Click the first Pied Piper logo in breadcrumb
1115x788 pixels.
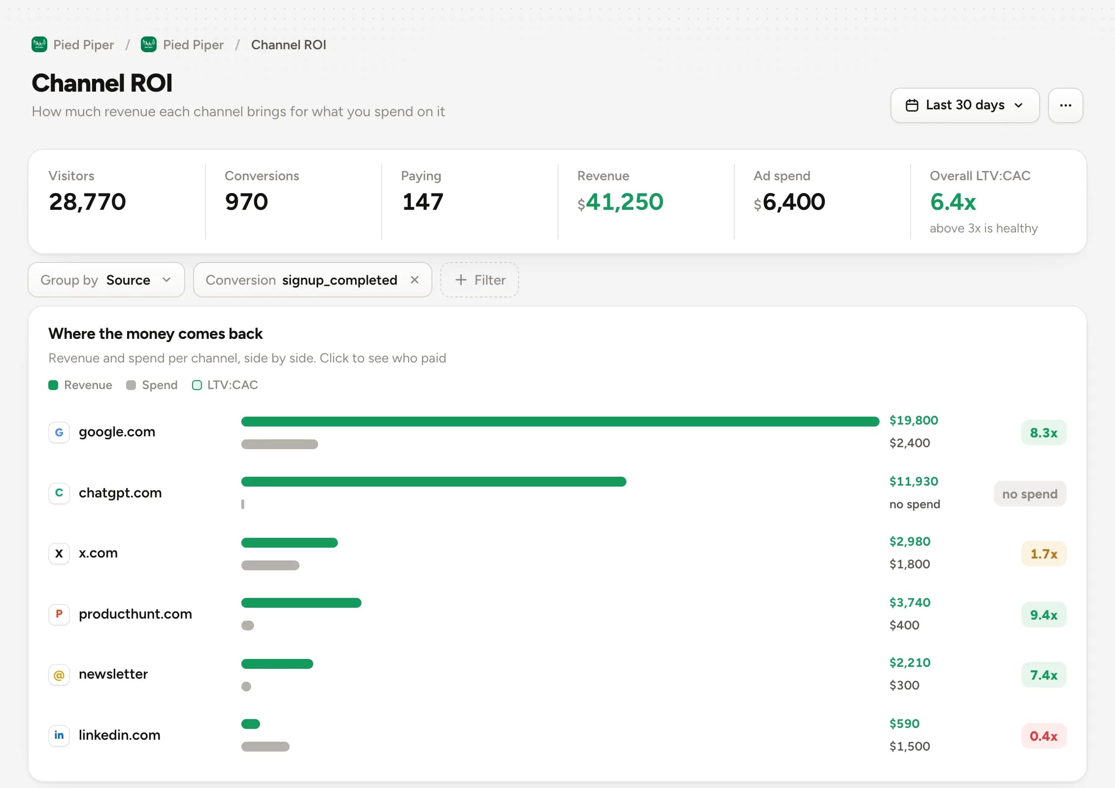coord(39,45)
